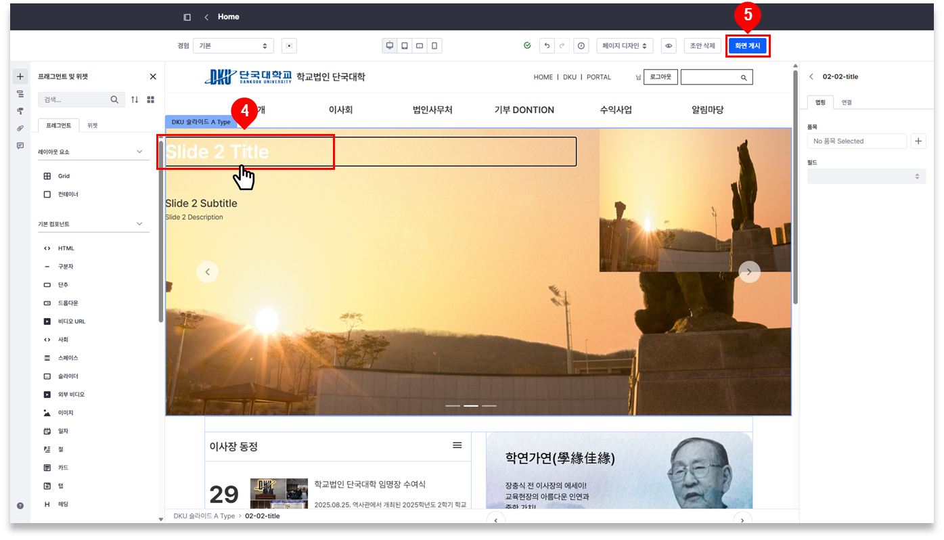
Task: Toggle the product menu sidebar icon
Action: 187,17
